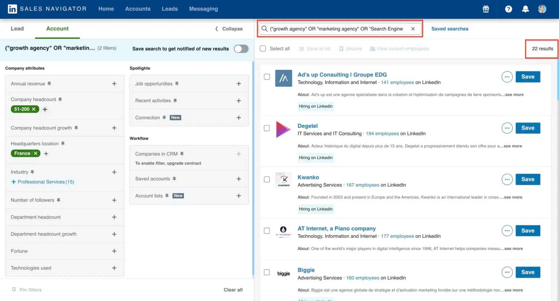Save the Ad's up Consulting account

tap(528, 77)
